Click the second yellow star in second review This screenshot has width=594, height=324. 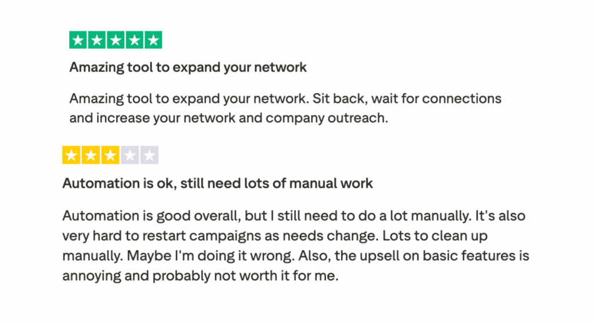(x=91, y=156)
